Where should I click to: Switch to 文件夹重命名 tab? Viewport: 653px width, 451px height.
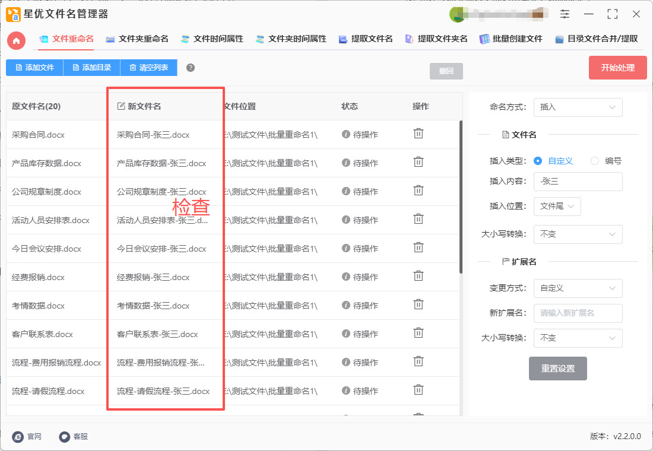click(x=137, y=39)
